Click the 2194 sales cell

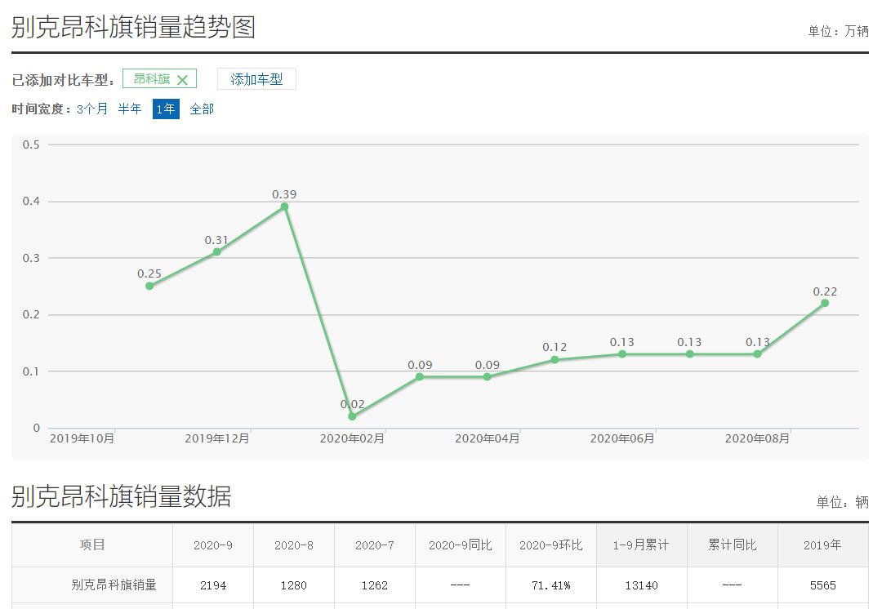212,585
